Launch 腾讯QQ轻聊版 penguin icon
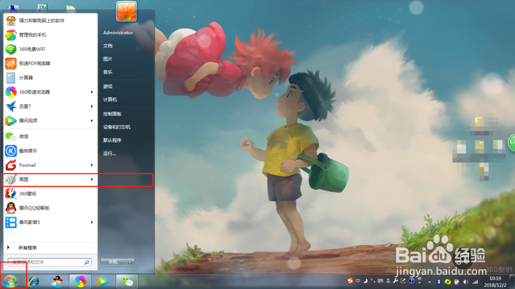The image size is (515, 289). (10, 208)
